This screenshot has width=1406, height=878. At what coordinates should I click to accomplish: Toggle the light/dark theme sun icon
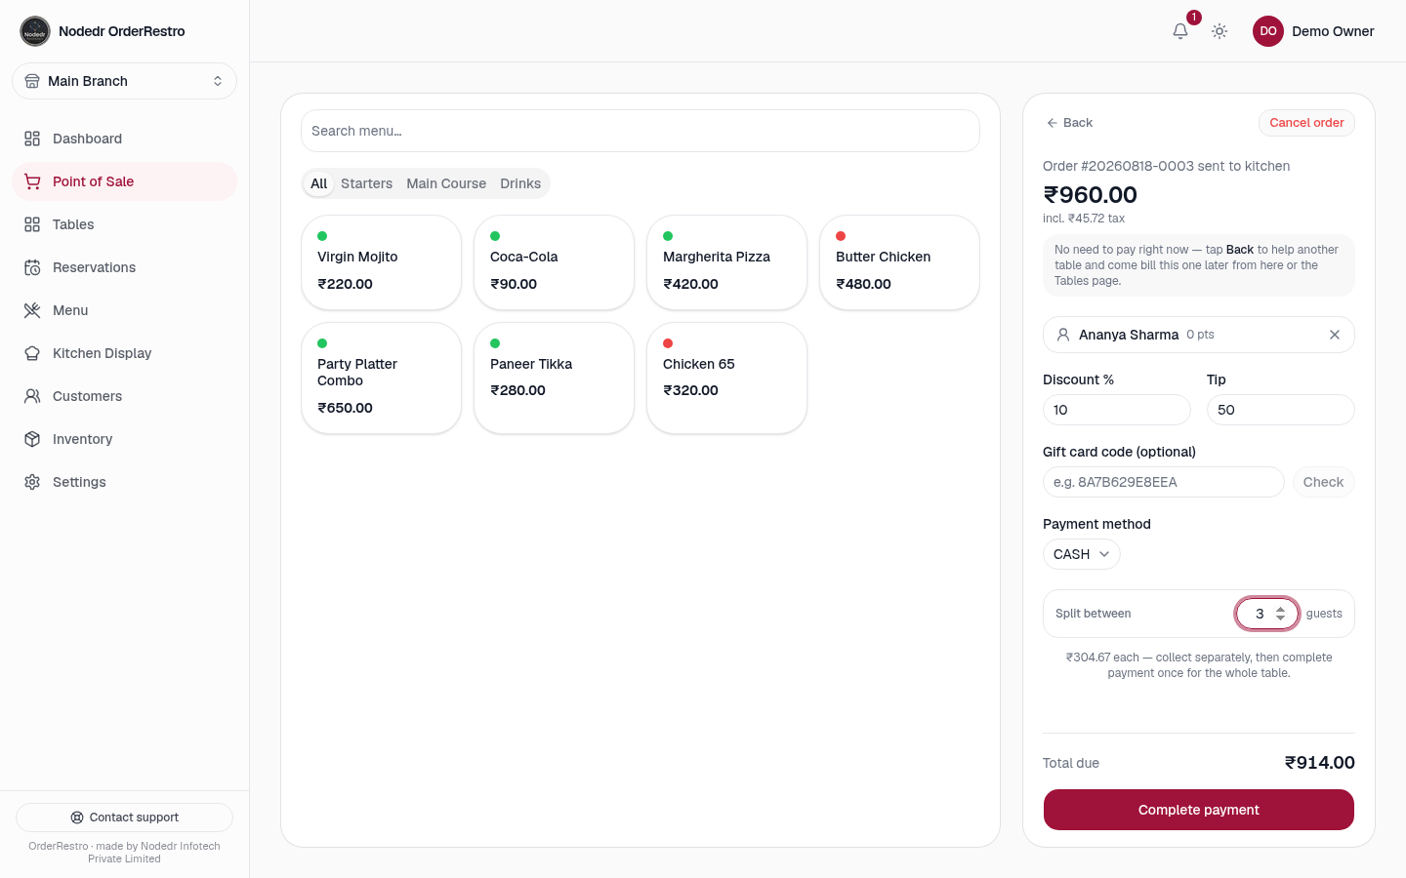pos(1220,31)
